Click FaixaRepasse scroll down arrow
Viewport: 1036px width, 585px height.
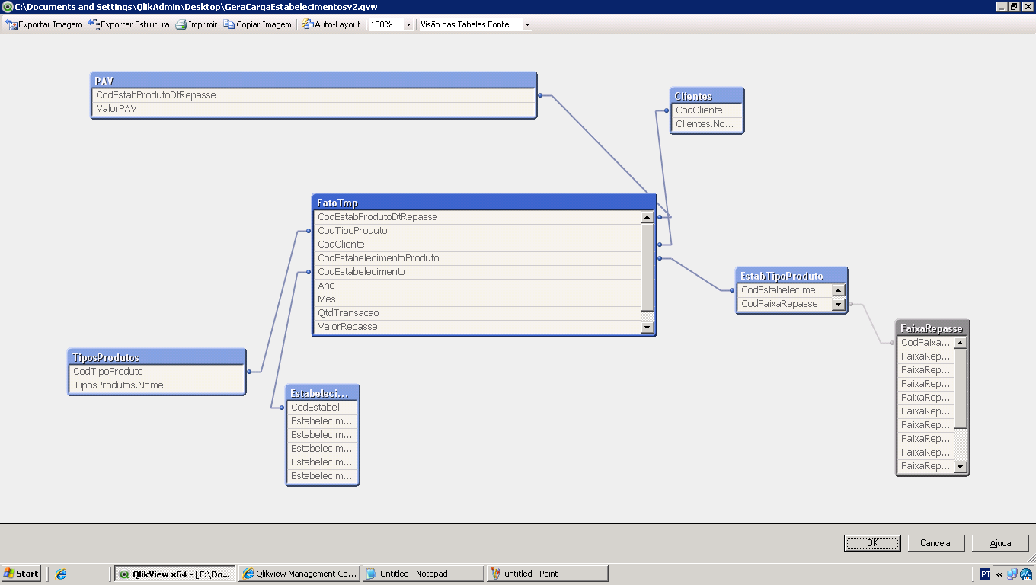(x=961, y=466)
